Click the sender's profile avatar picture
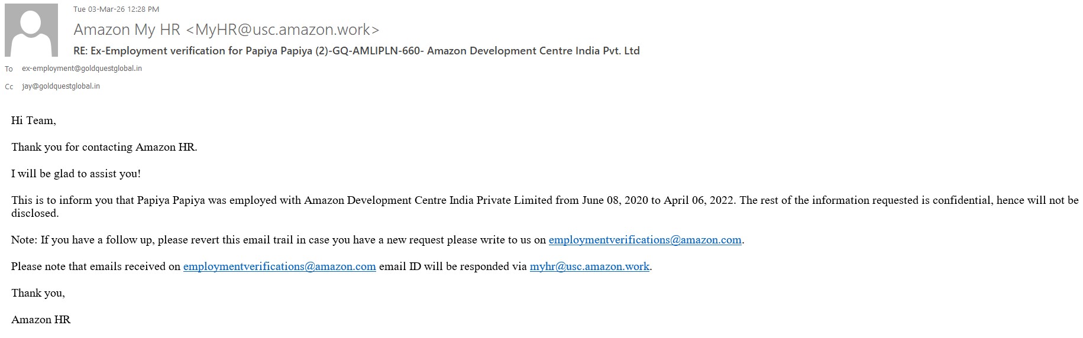Screen dimensions: 1083x338 click(x=31, y=30)
